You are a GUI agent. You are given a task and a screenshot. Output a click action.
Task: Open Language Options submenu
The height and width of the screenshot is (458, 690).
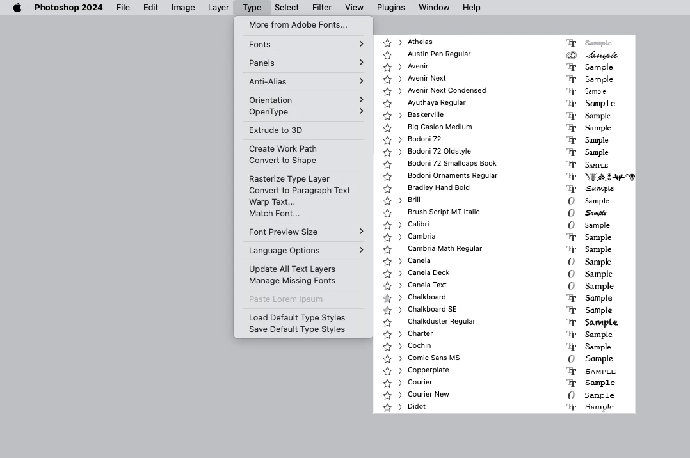click(x=303, y=250)
